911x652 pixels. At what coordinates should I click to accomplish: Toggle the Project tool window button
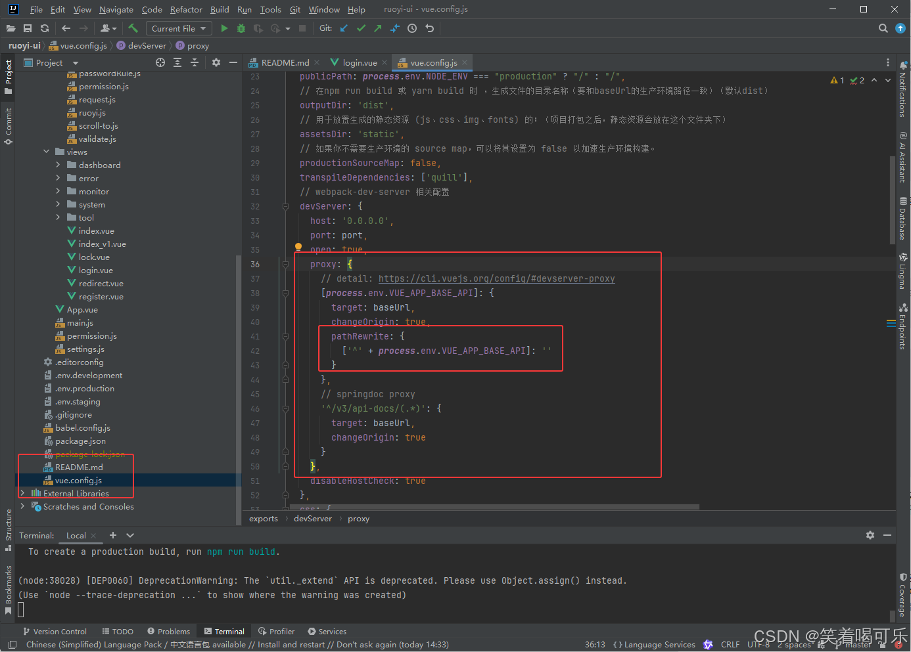[8, 77]
